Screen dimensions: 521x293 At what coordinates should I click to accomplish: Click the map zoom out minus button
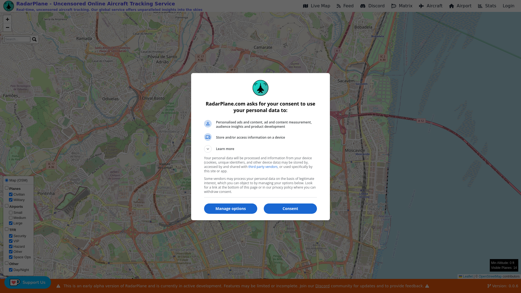(x=7, y=27)
